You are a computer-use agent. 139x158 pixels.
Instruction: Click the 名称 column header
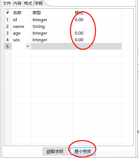pos(21,13)
